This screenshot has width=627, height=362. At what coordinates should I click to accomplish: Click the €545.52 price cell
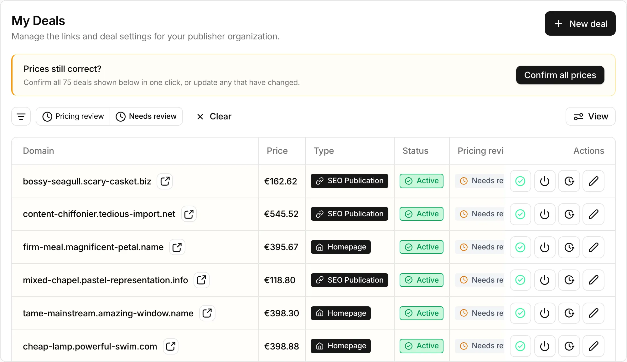tap(281, 214)
